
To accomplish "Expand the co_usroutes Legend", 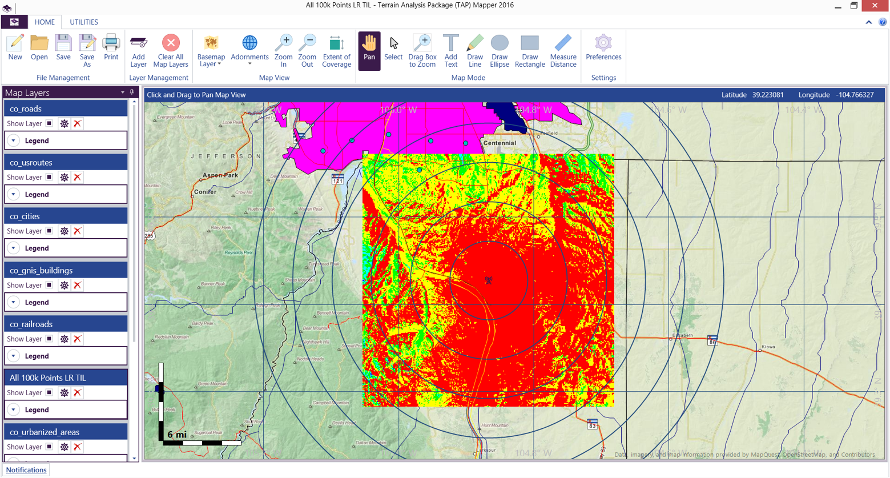I will (x=14, y=195).
